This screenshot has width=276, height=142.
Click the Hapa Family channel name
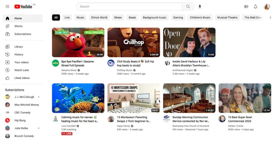[x=123, y=126]
